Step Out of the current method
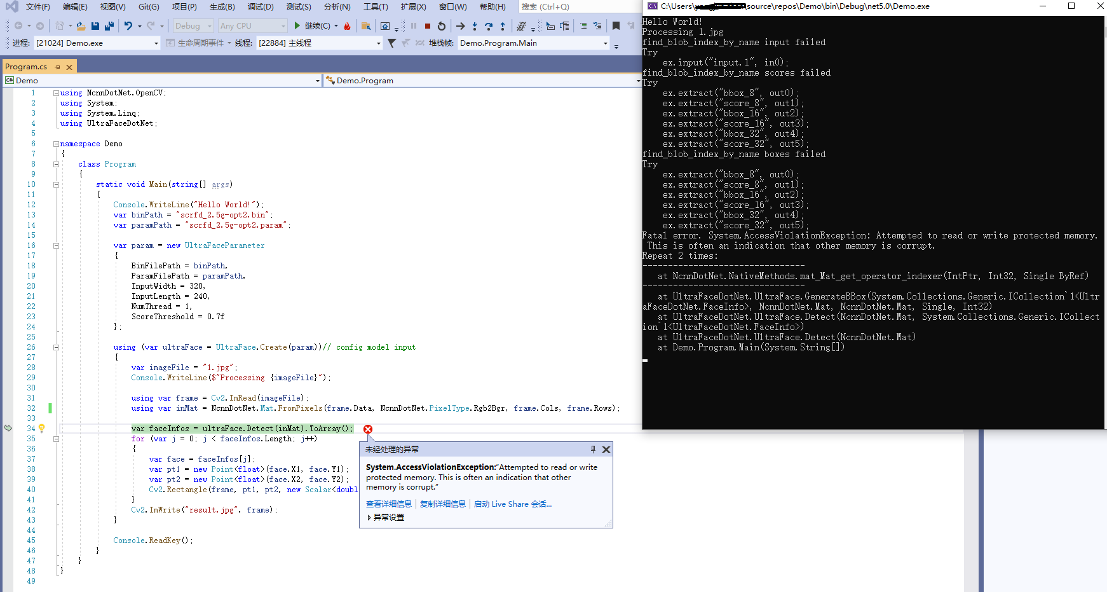The width and height of the screenshot is (1107, 592). pos(503,26)
